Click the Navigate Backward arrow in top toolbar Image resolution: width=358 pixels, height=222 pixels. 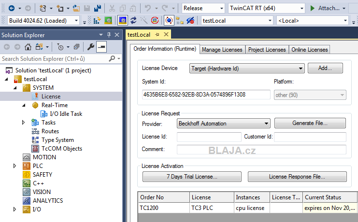(x=12, y=8)
